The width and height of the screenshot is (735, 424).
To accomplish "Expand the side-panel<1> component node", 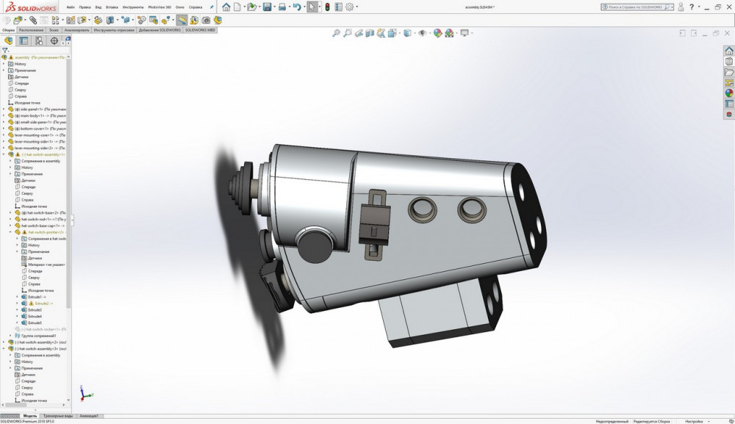I will pyautogui.click(x=4, y=109).
